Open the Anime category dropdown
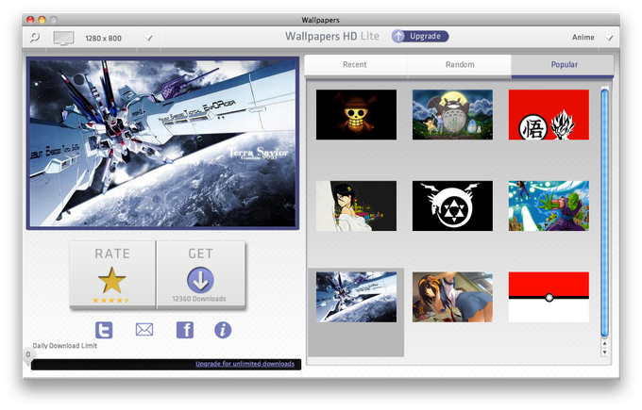Viewport: 642px width, 410px height. coord(609,38)
